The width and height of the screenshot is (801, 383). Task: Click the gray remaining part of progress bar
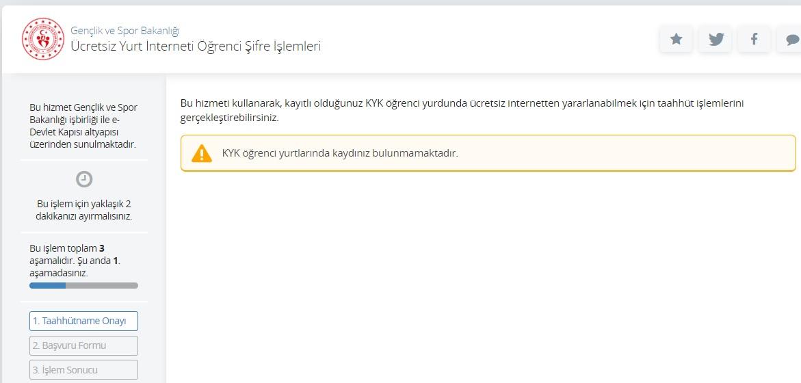click(101, 285)
